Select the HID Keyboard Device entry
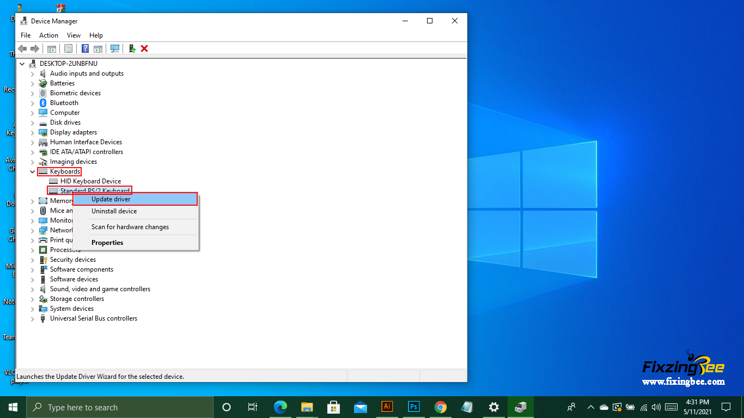744x418 pixels. click(90, 181)
